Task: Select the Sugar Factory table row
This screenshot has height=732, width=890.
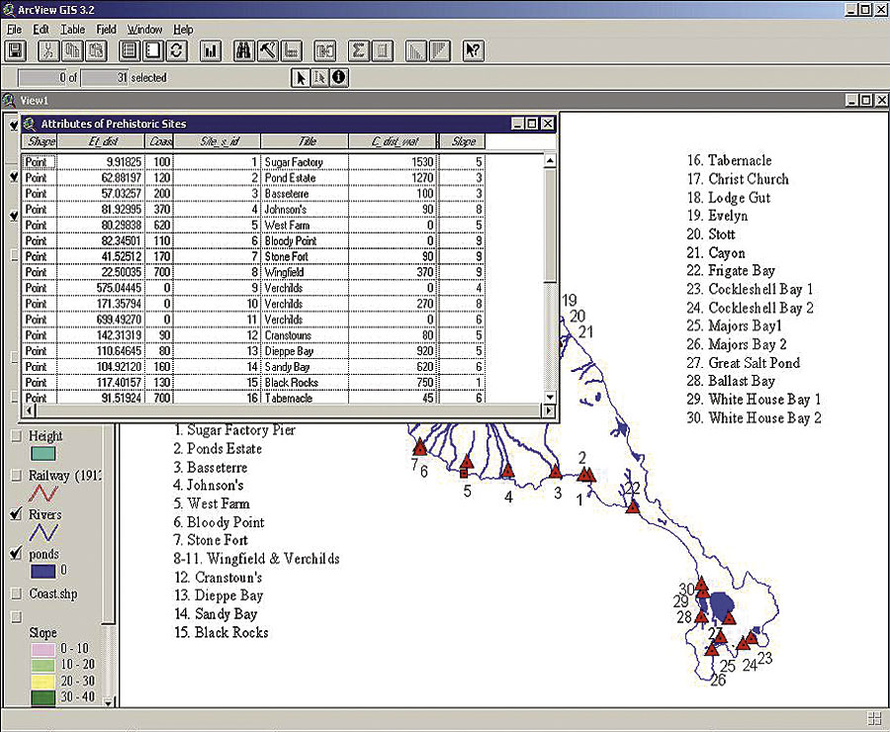Action: [253, 162]
